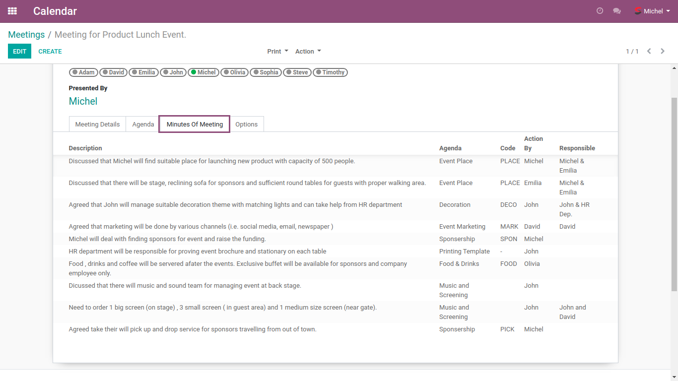Click the Michel attendee tag with green dot

203,72
